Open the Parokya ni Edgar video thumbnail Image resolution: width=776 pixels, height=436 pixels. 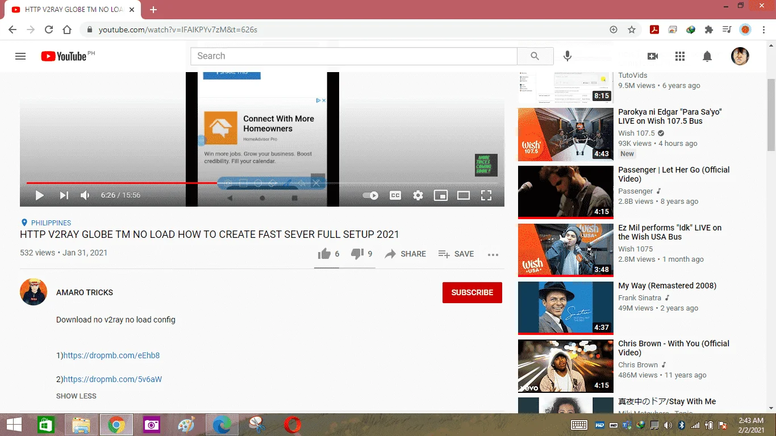pos(566,135)
